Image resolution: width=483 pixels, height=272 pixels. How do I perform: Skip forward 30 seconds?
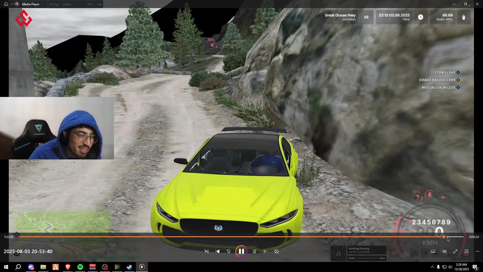(x=254, y=251)
